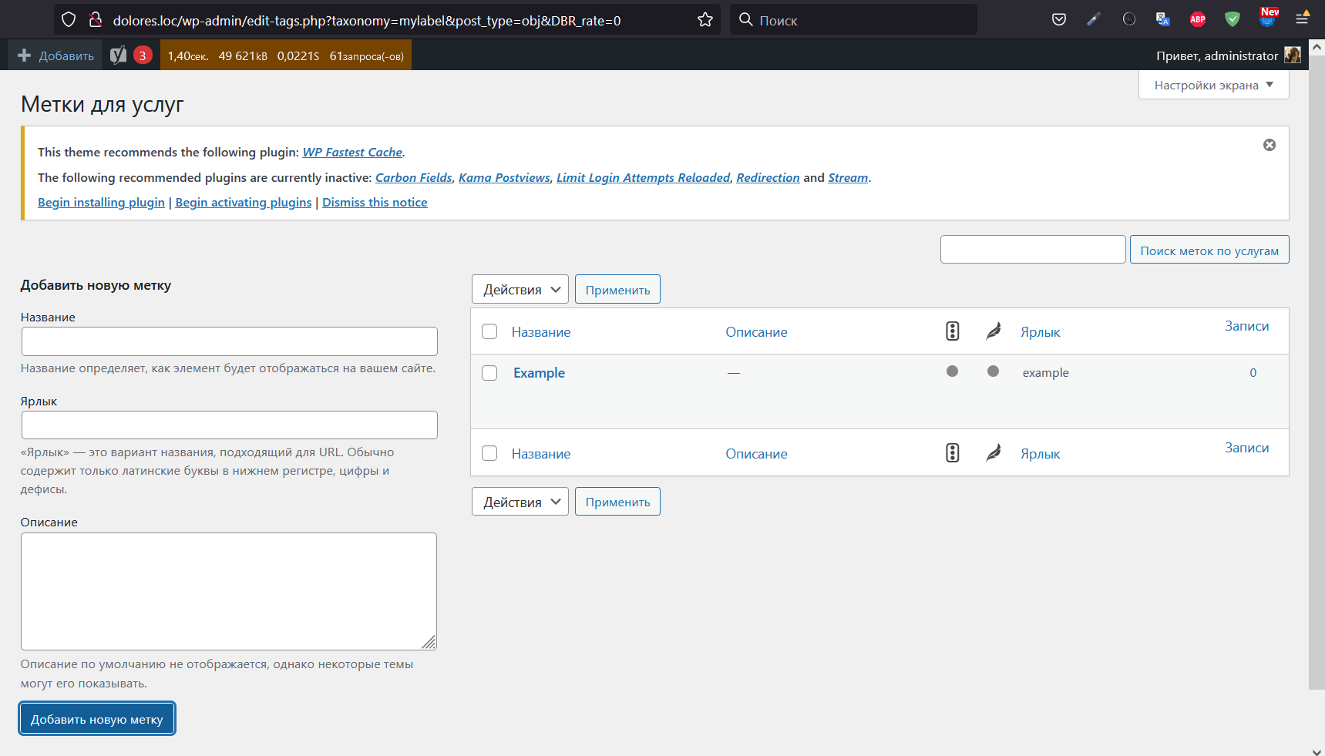Open the top Действия bulk actions dropdown

pos(520,289)
